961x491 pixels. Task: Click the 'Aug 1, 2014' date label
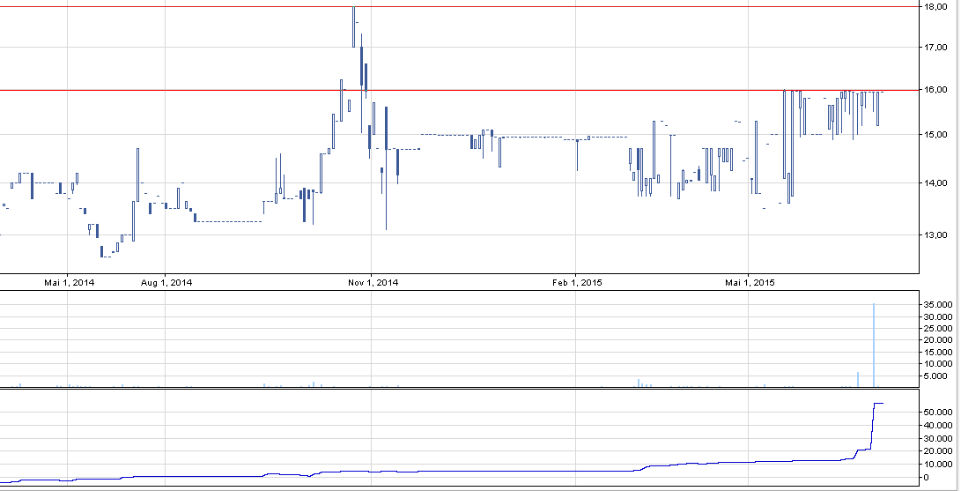166,283
